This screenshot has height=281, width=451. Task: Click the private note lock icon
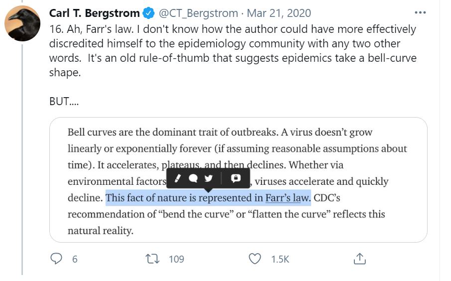[236, 178]
